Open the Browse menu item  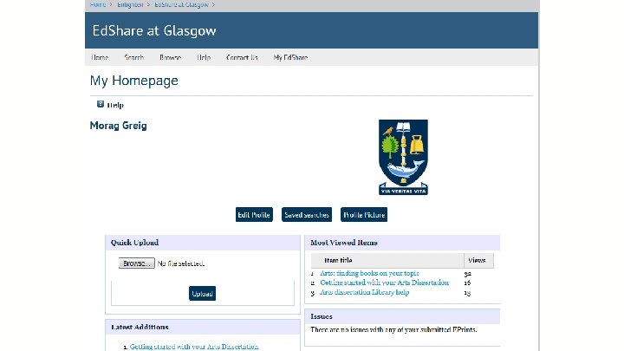[171, 57]
